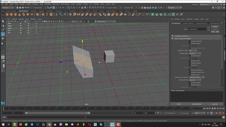Viewport: 226px width, 127px height.
Task: Click the polygon Type (T) shelf icon
Action: coord(47,14)
